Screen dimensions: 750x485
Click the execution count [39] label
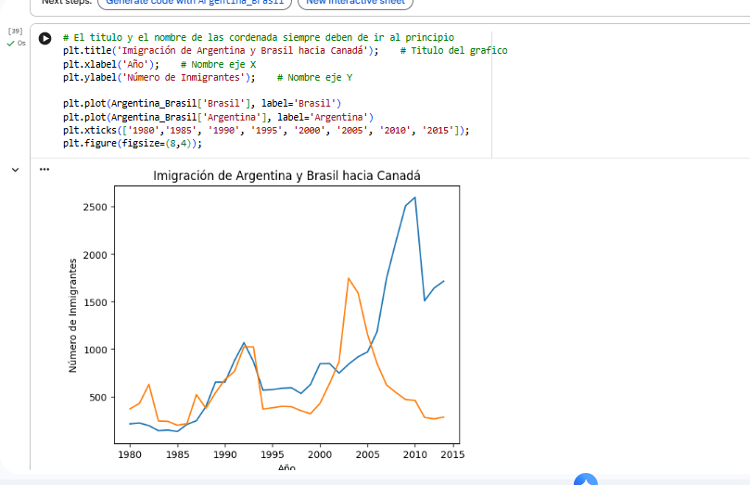coord(16,32)
